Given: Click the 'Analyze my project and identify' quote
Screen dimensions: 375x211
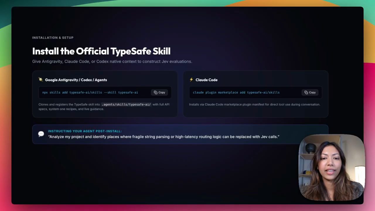Looking at the screenshot, I should [x=164, y=137].
